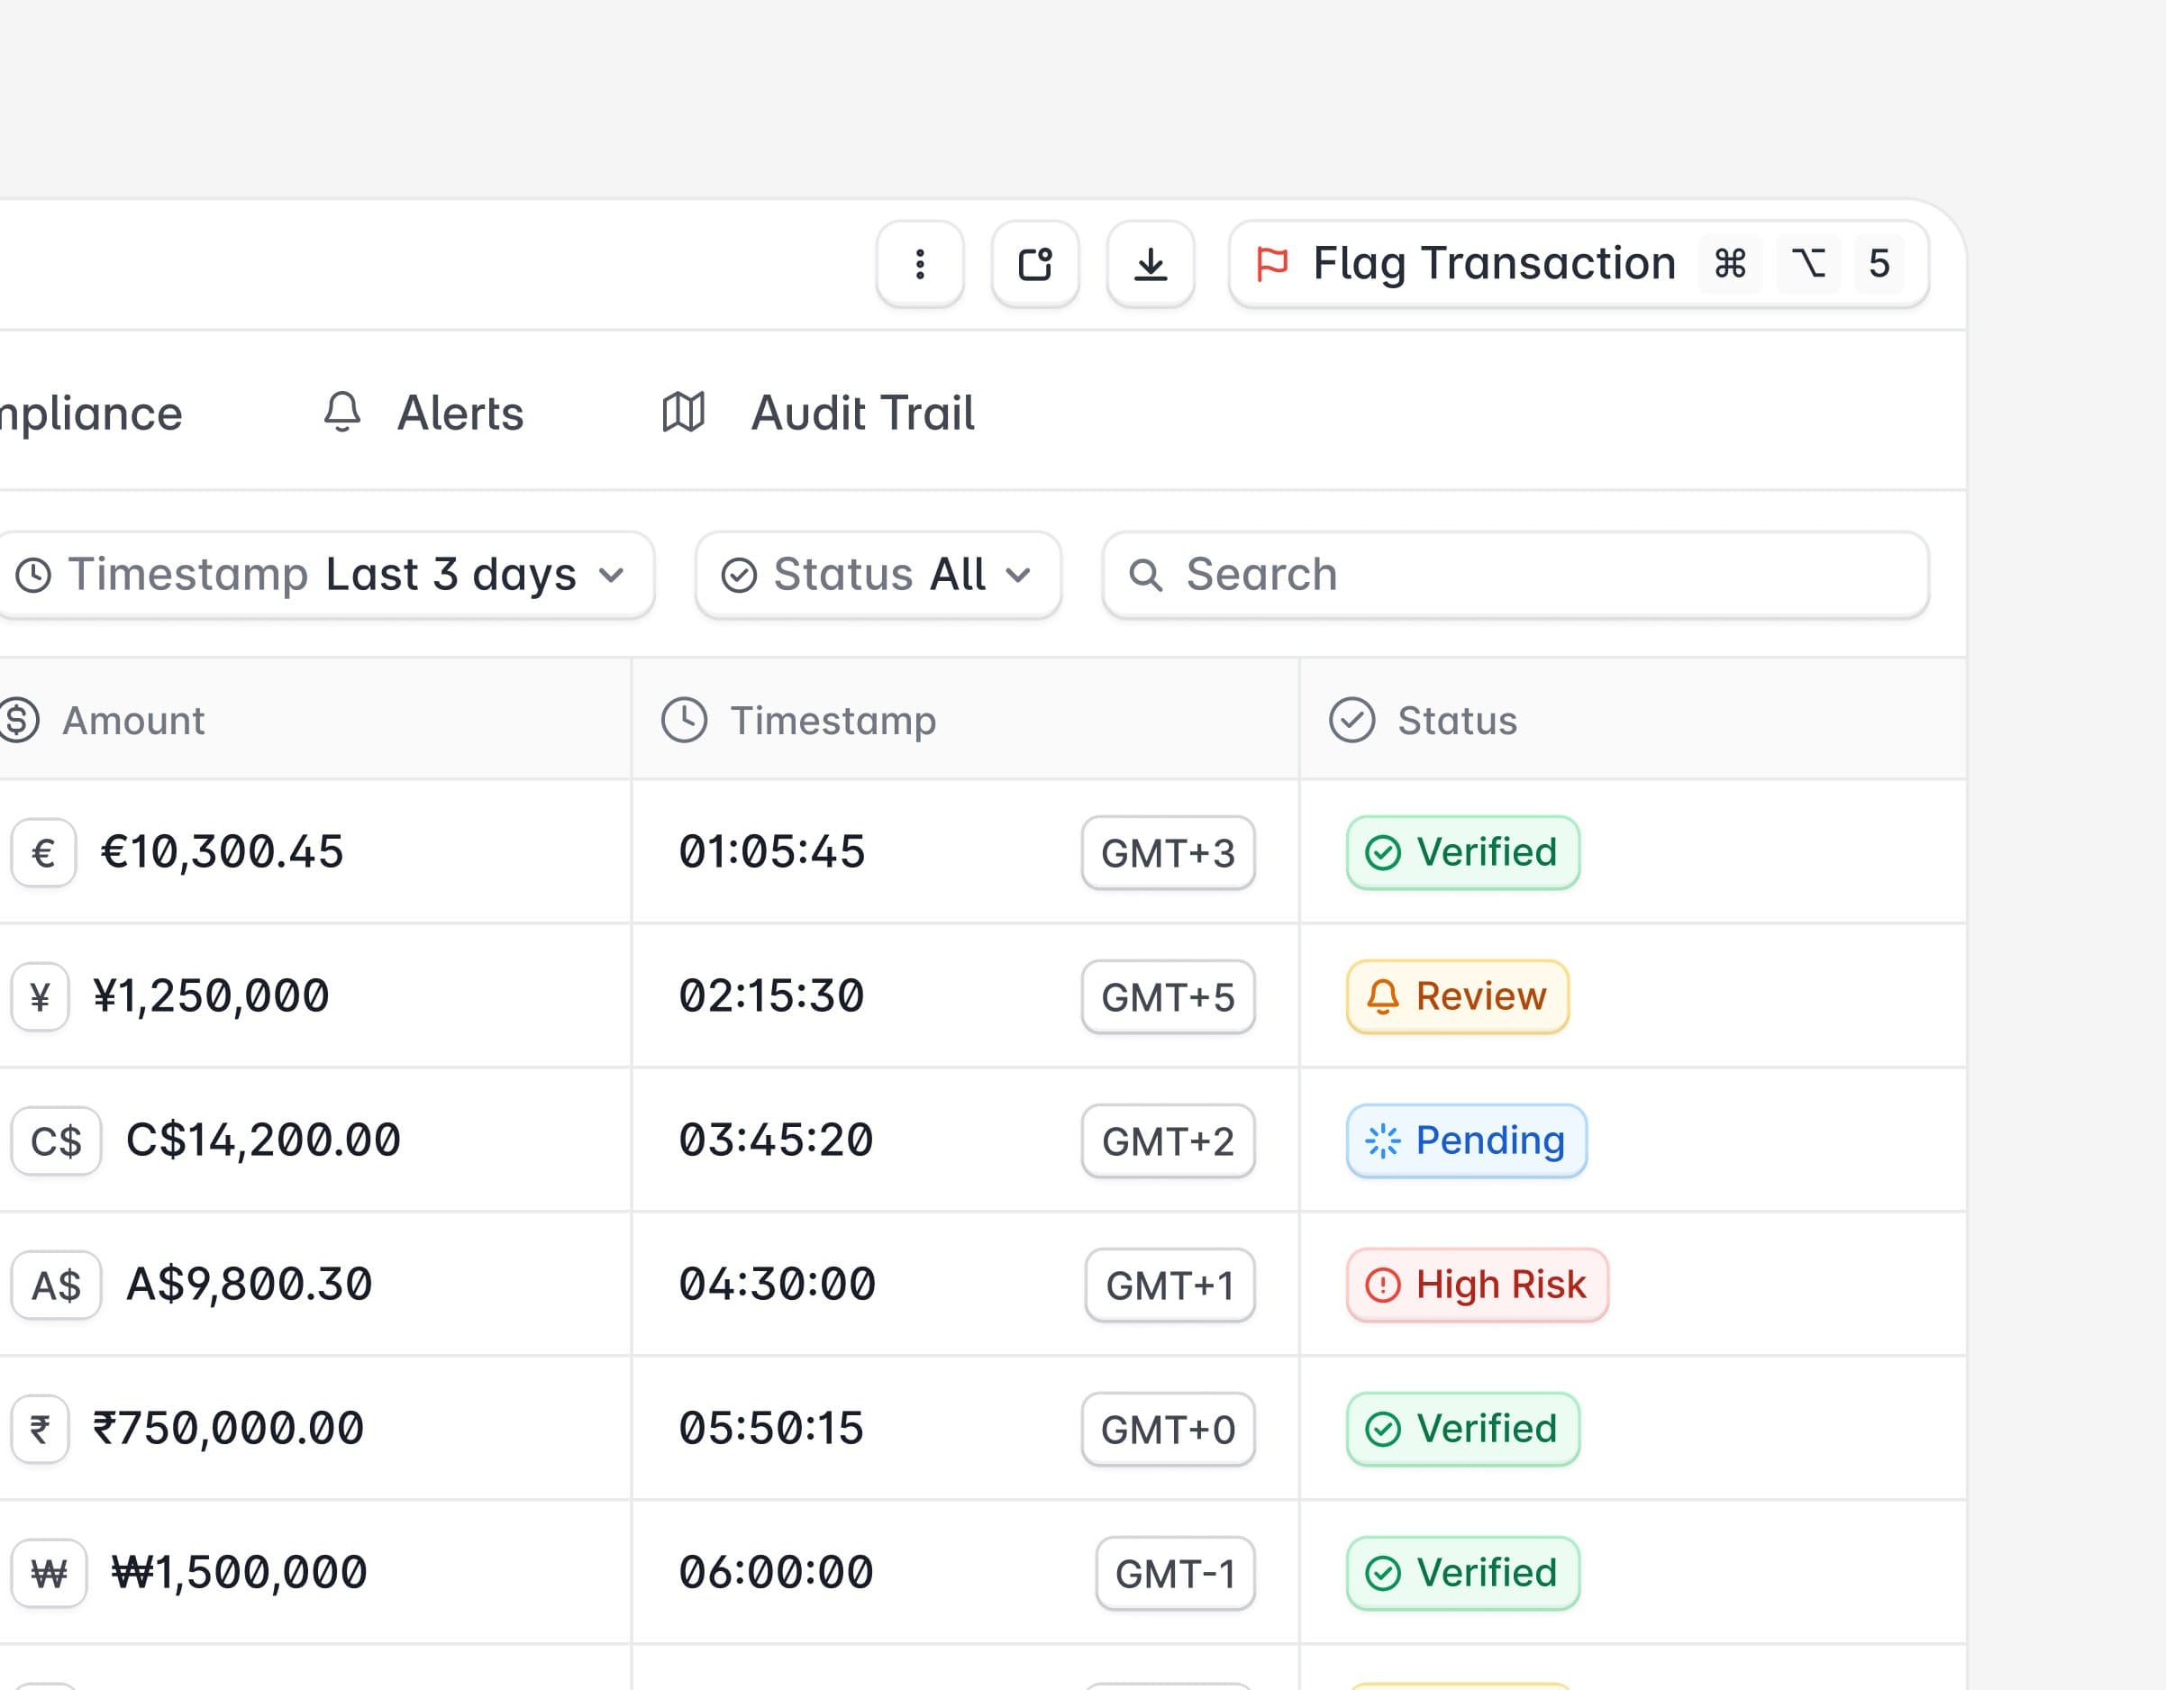Click the Search input field

(x=1515, y=576)
